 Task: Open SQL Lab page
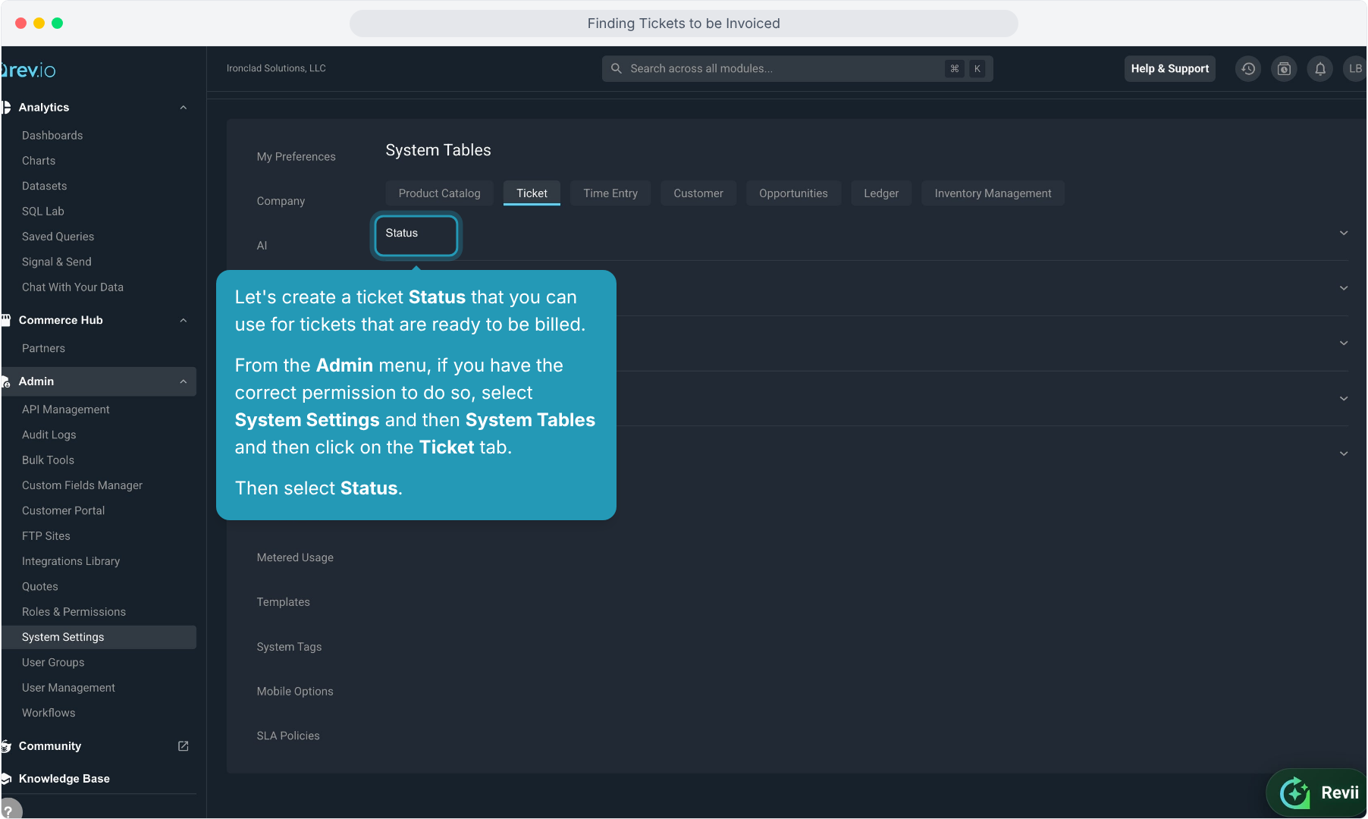[x=43, y=212]
